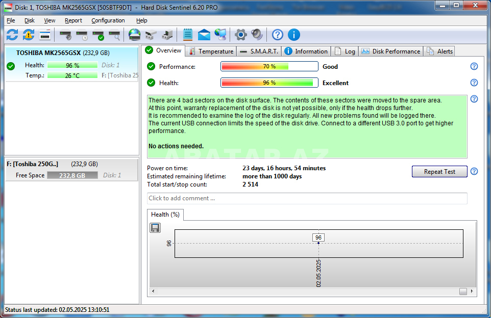Click green check icon next to Health label

tap(151, 83)
